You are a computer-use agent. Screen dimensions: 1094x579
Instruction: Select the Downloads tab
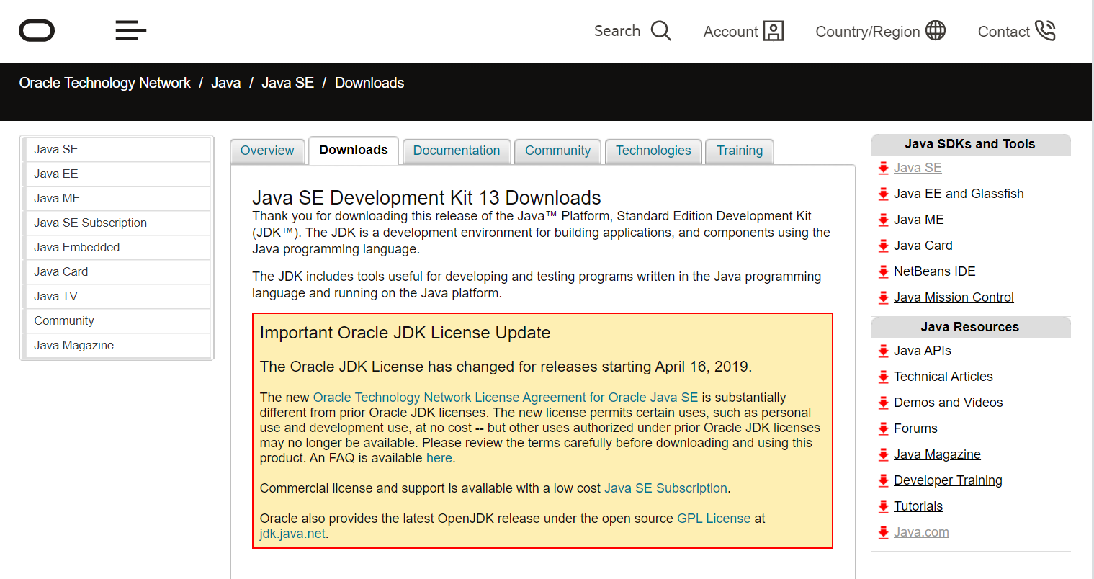point(354,151)
